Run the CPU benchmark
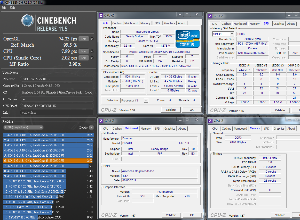300x220 pixels. click(84, 51)
